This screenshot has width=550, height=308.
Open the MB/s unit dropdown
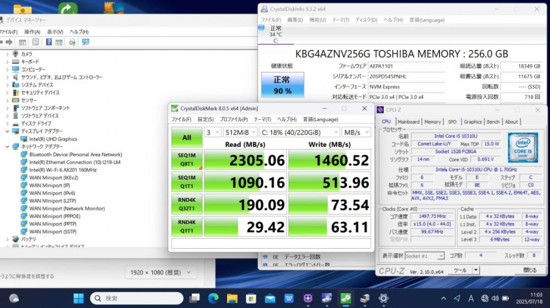coord(356,132)
